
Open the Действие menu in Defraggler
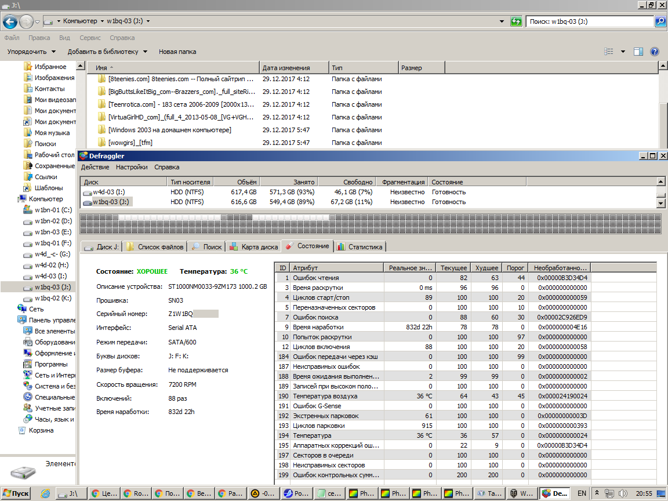tap(95, 167)
